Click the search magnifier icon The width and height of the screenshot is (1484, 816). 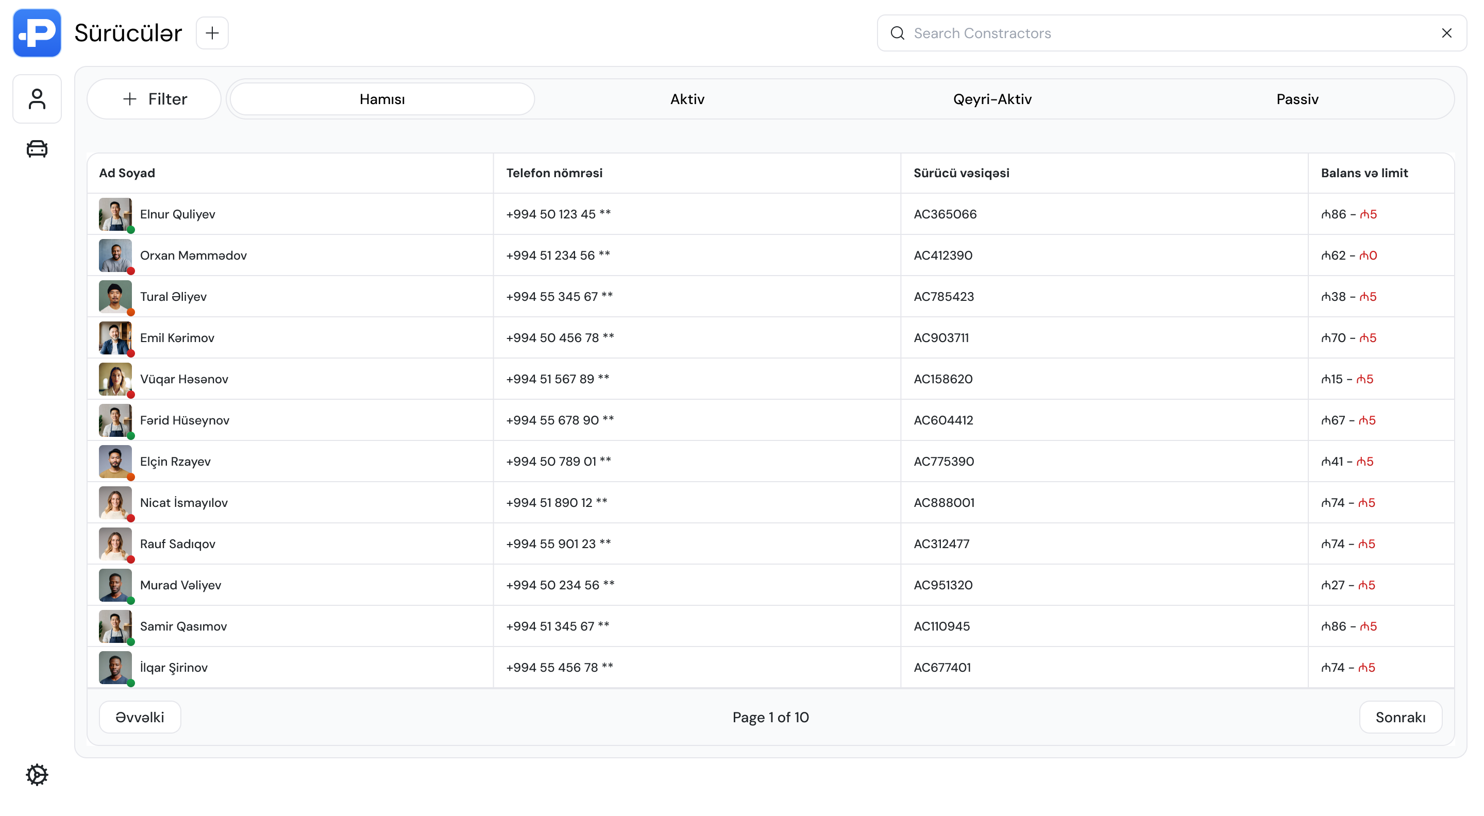pos(897,33)
